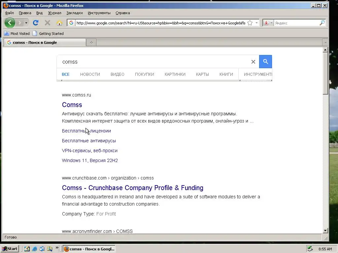
Task: Launch Internet Explorer from Quick Launch
Action: click(34, 249)
